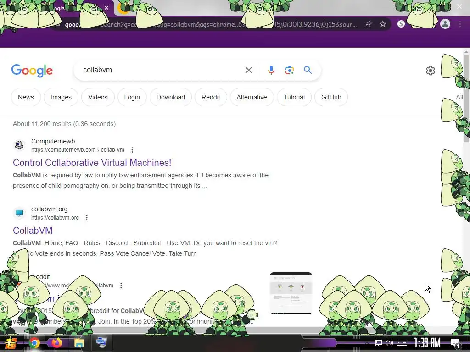The height and width of the screenshot is (352, 470).
Task: Select the Alternative search chip
Action: 252,97
